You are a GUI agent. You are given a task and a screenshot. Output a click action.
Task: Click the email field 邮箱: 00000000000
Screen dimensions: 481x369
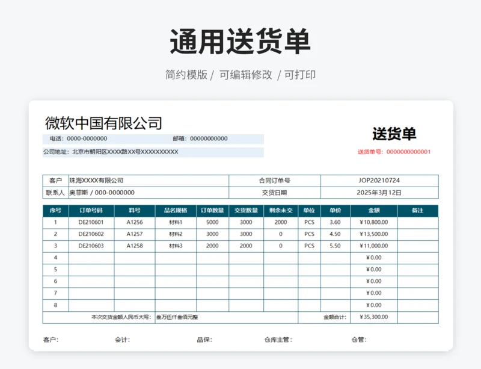click(x=200, y=138)
